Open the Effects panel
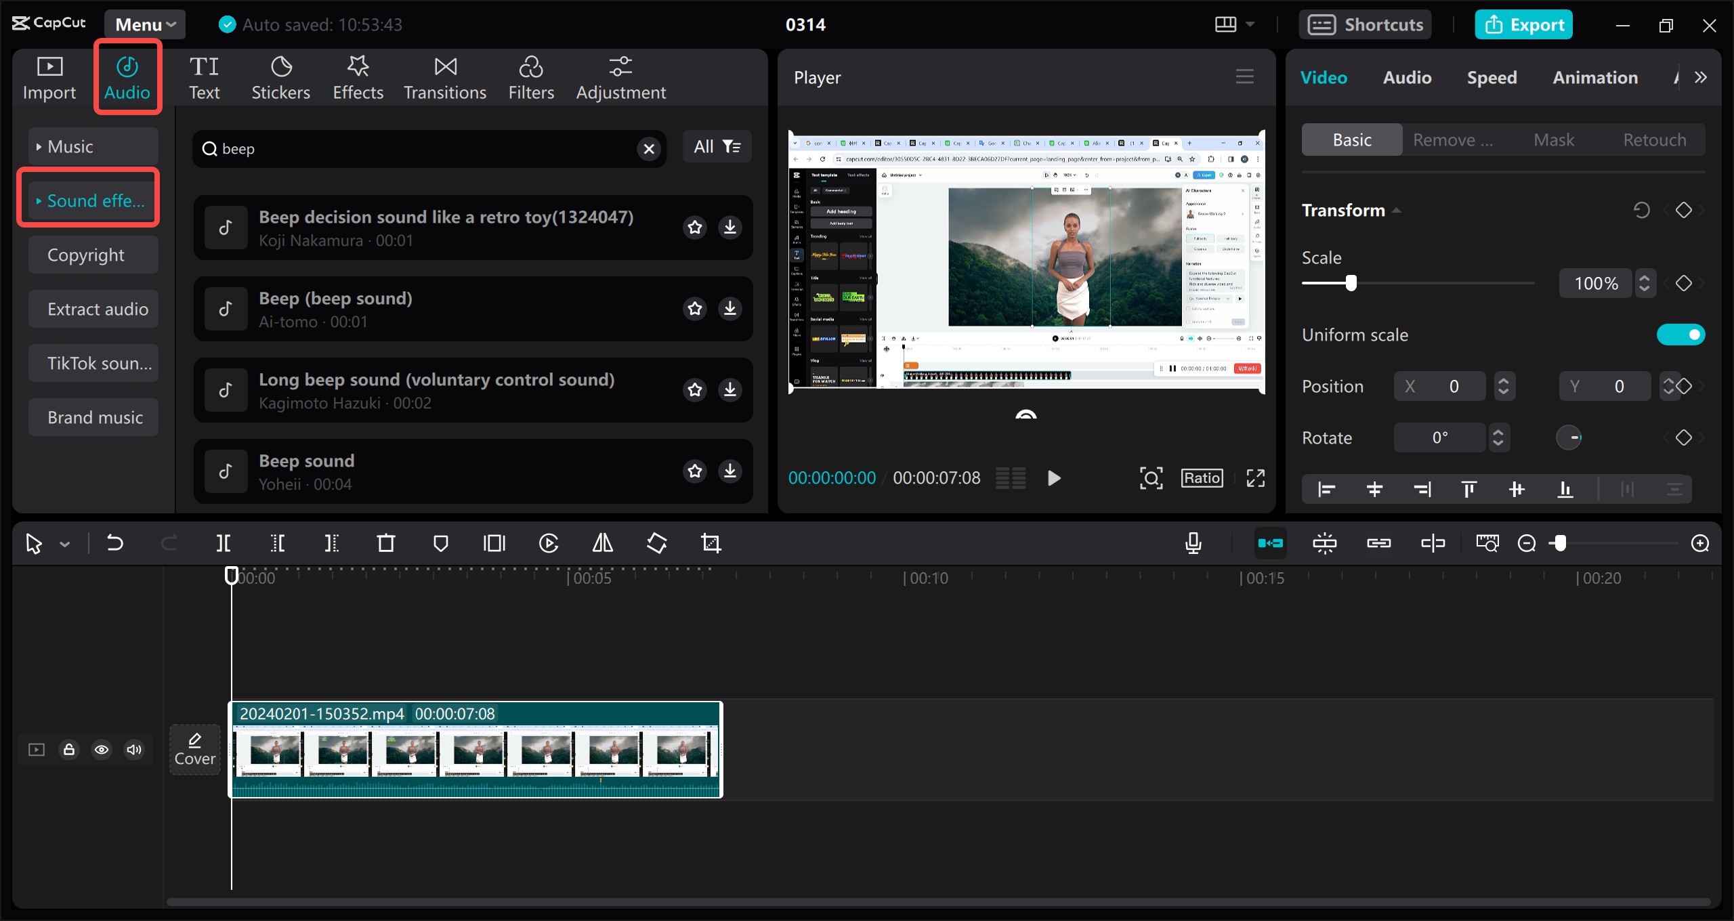The width and height of the screenshot is (1734, 921). [358, 77]
